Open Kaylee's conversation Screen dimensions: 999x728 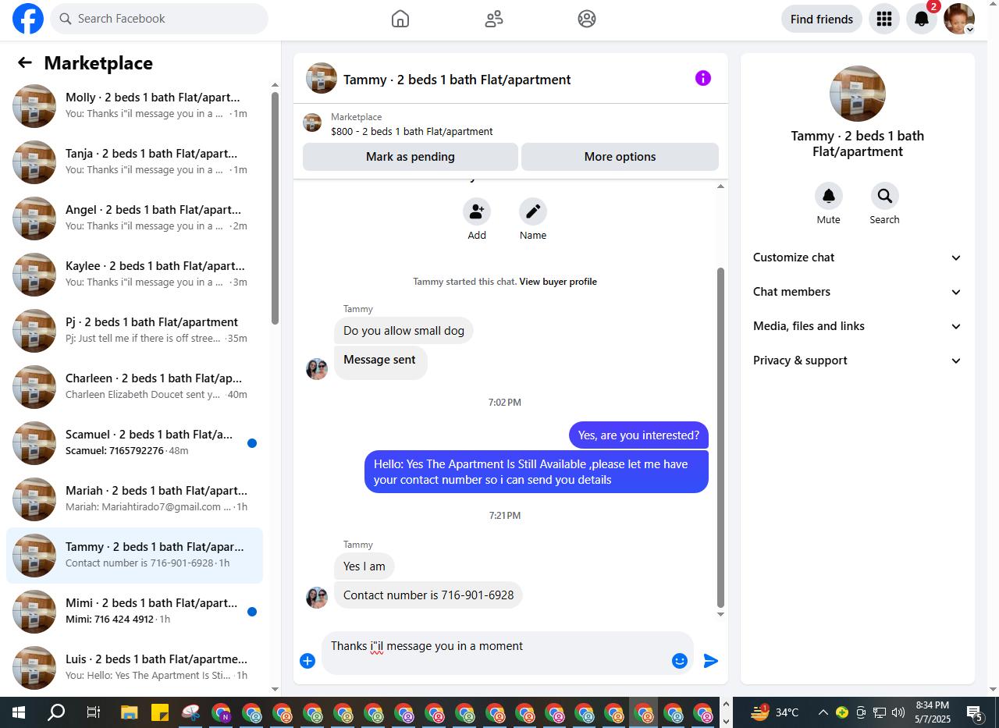(134, 275)
